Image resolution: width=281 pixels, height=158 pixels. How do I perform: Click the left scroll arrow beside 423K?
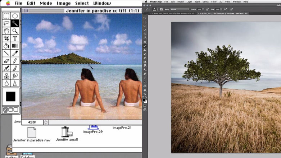[46, 122]
